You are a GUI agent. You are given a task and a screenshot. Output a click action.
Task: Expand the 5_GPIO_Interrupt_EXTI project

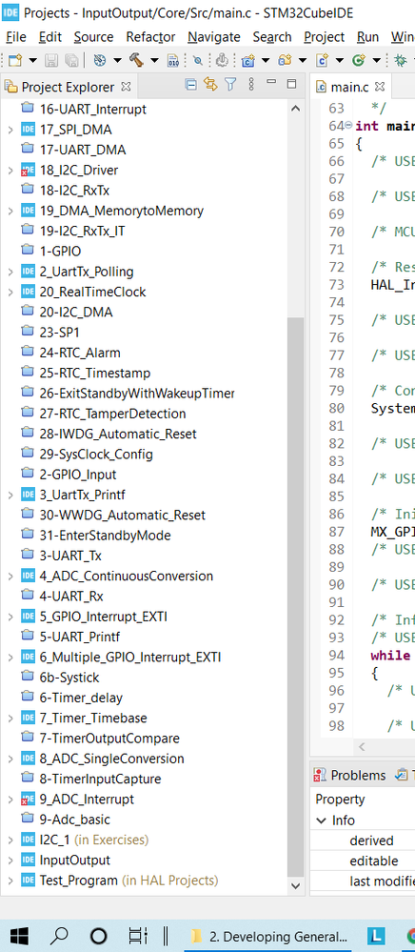[10, 617]
